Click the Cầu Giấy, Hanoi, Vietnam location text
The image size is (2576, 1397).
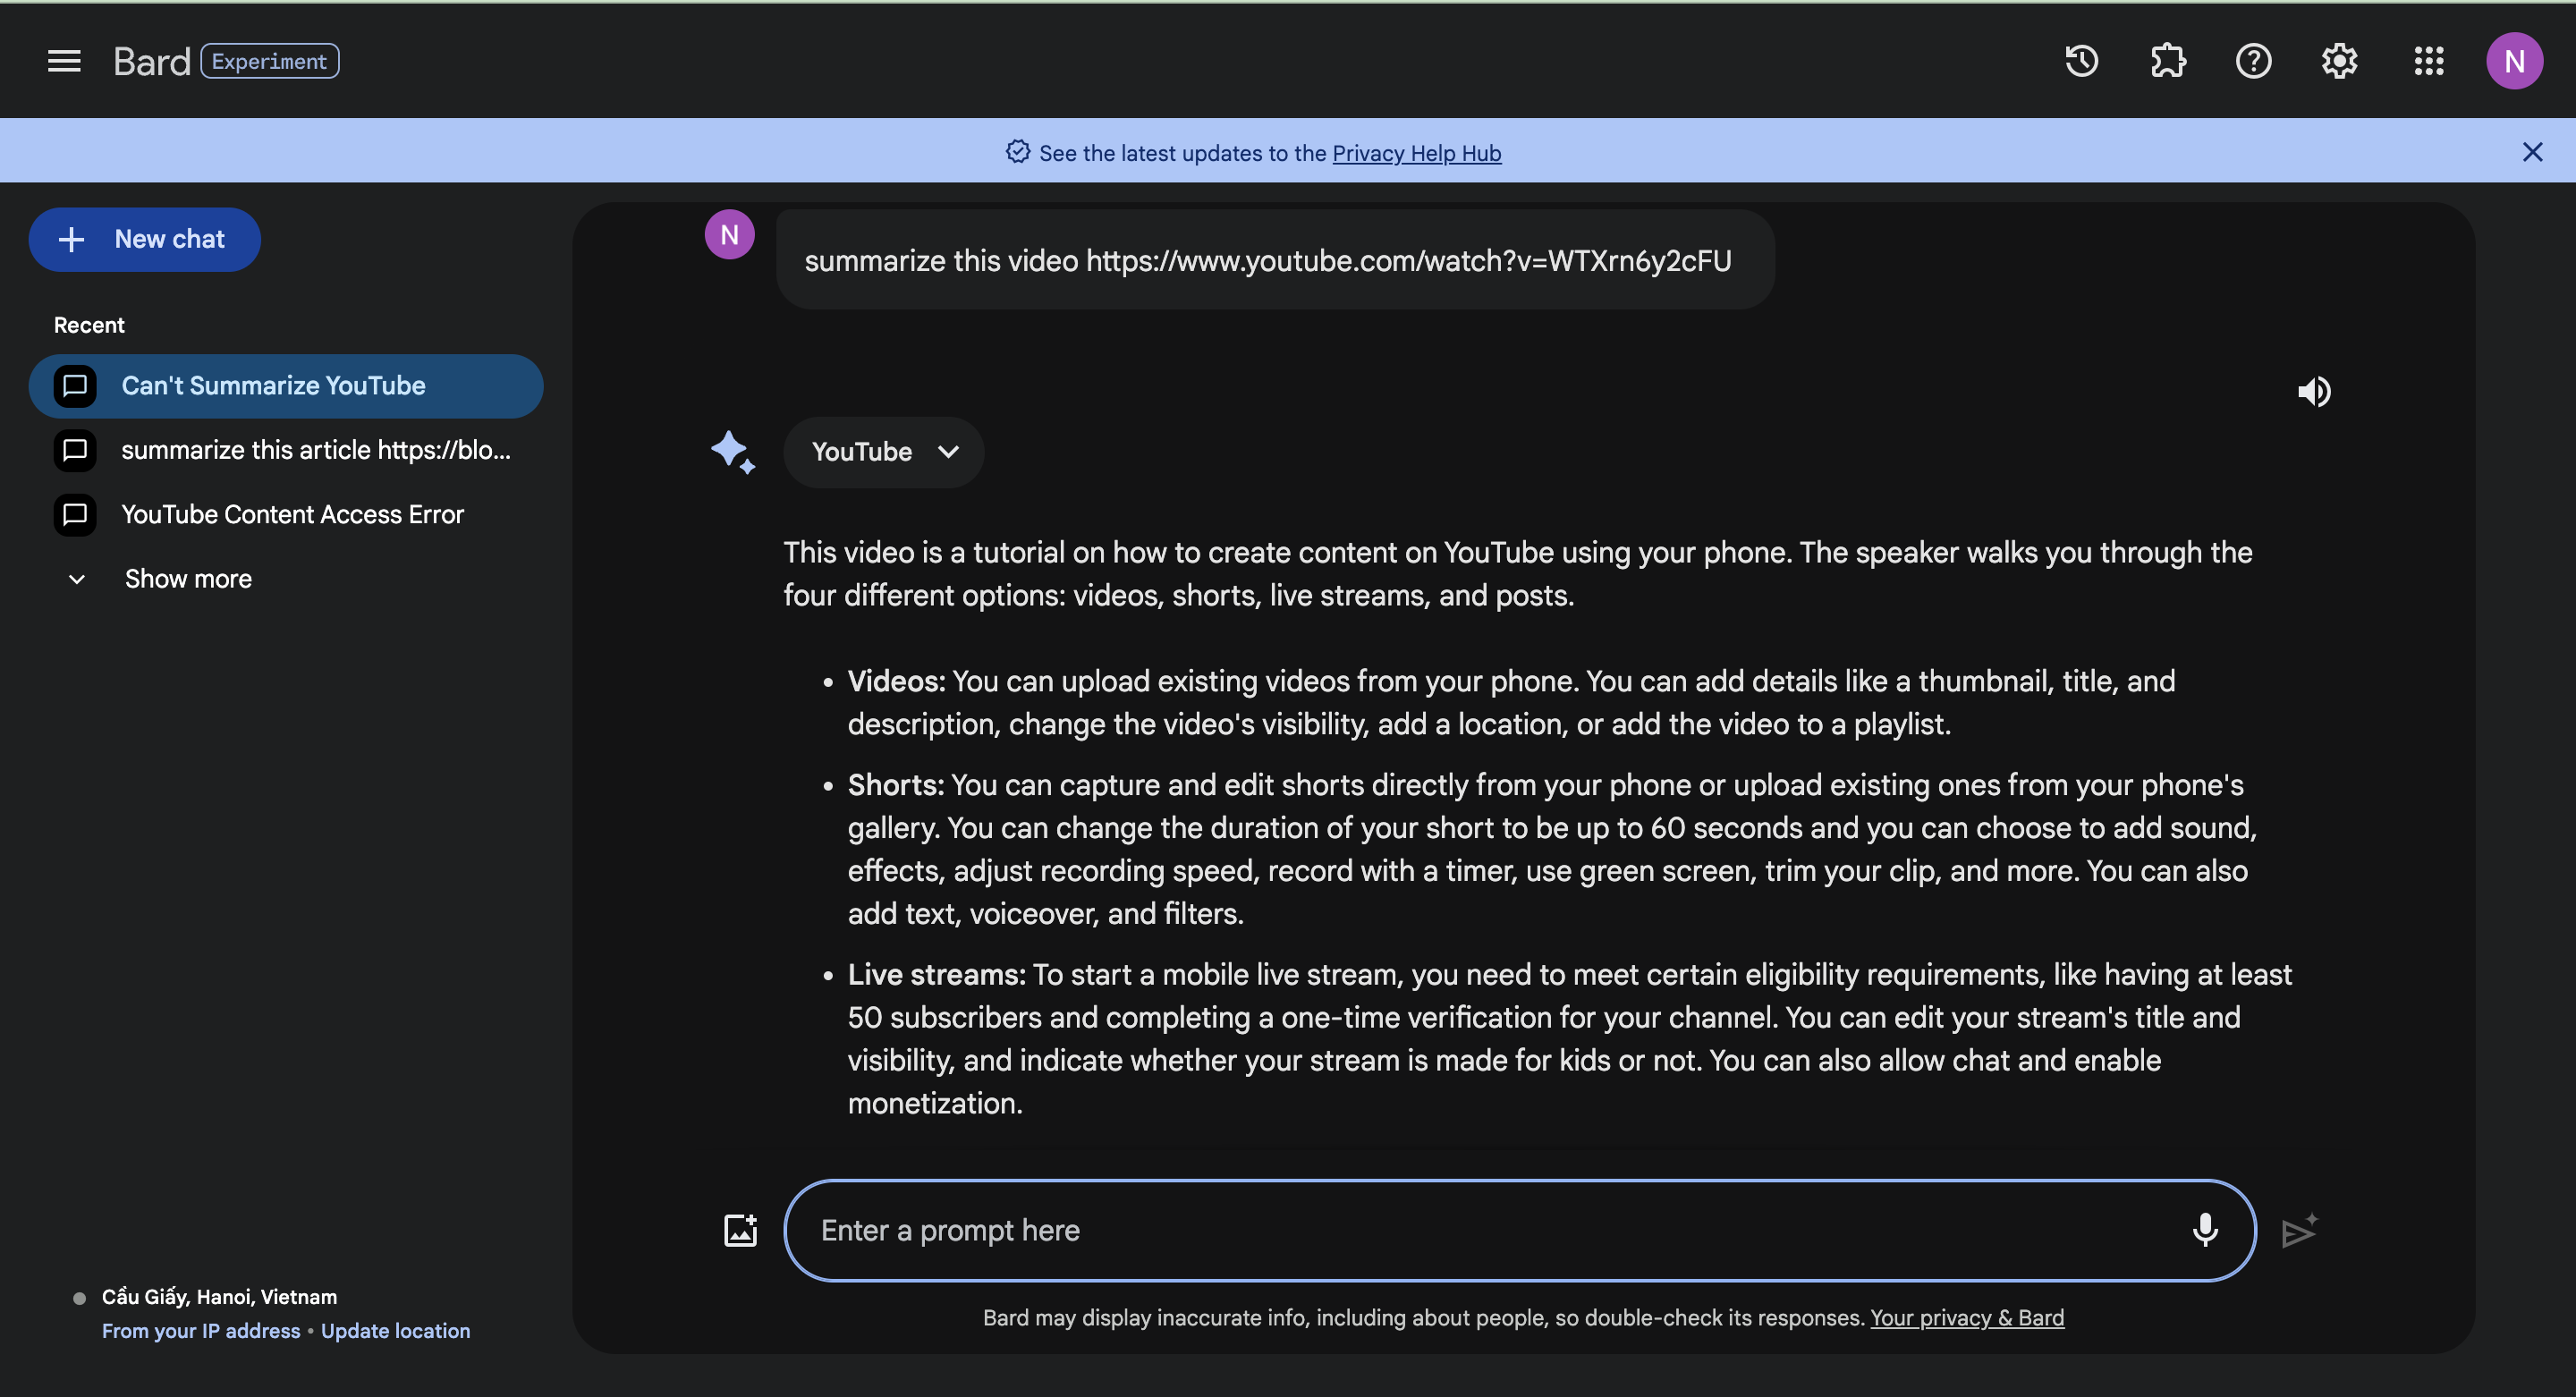point(219,1297)
